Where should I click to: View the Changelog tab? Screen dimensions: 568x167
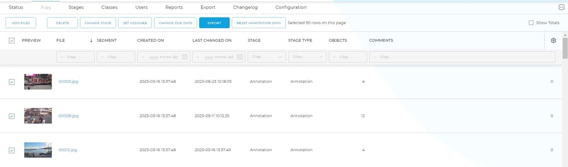coord(245,7)
